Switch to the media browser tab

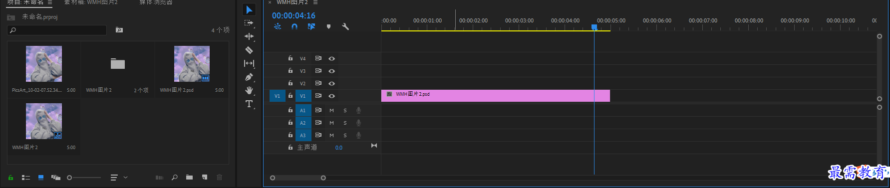click(x=156, y=2)
